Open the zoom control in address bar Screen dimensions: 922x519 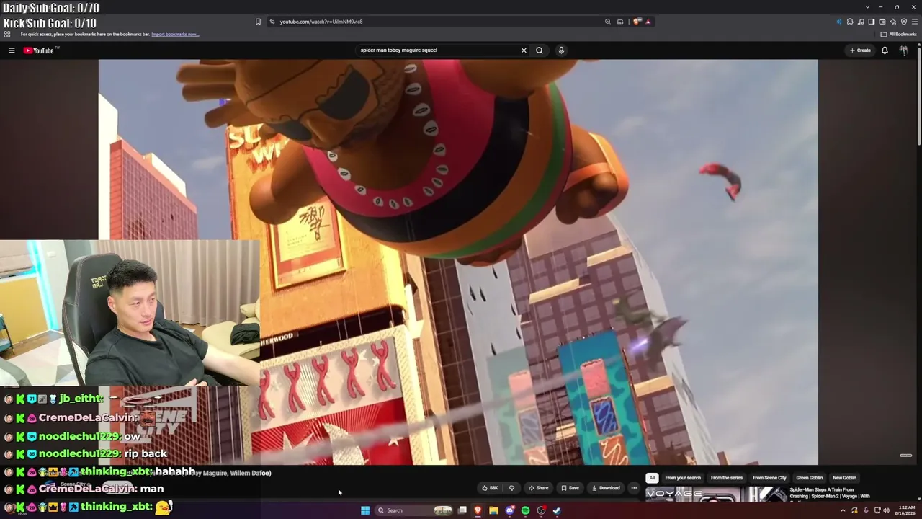pyautogui.click(x=608, y=22)
